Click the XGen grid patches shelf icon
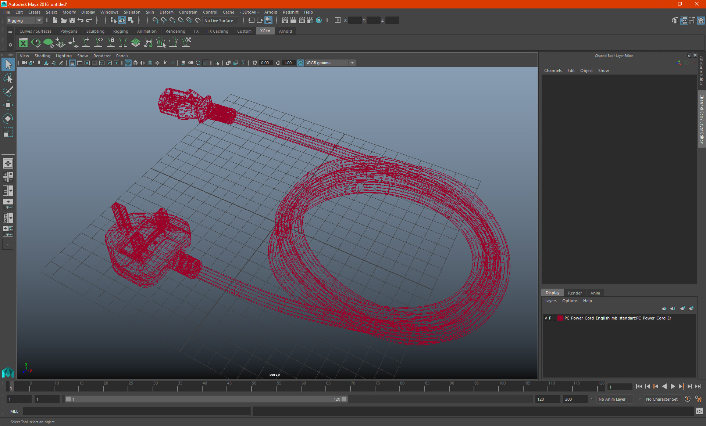 [136, 43]
